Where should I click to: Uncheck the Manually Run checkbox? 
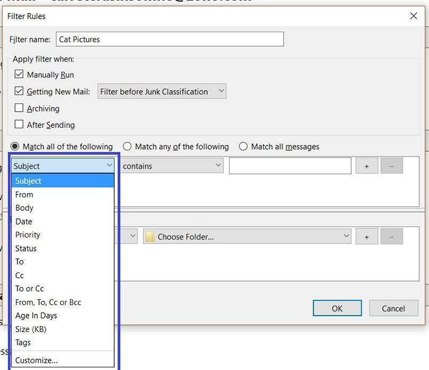tap(19, 75)
